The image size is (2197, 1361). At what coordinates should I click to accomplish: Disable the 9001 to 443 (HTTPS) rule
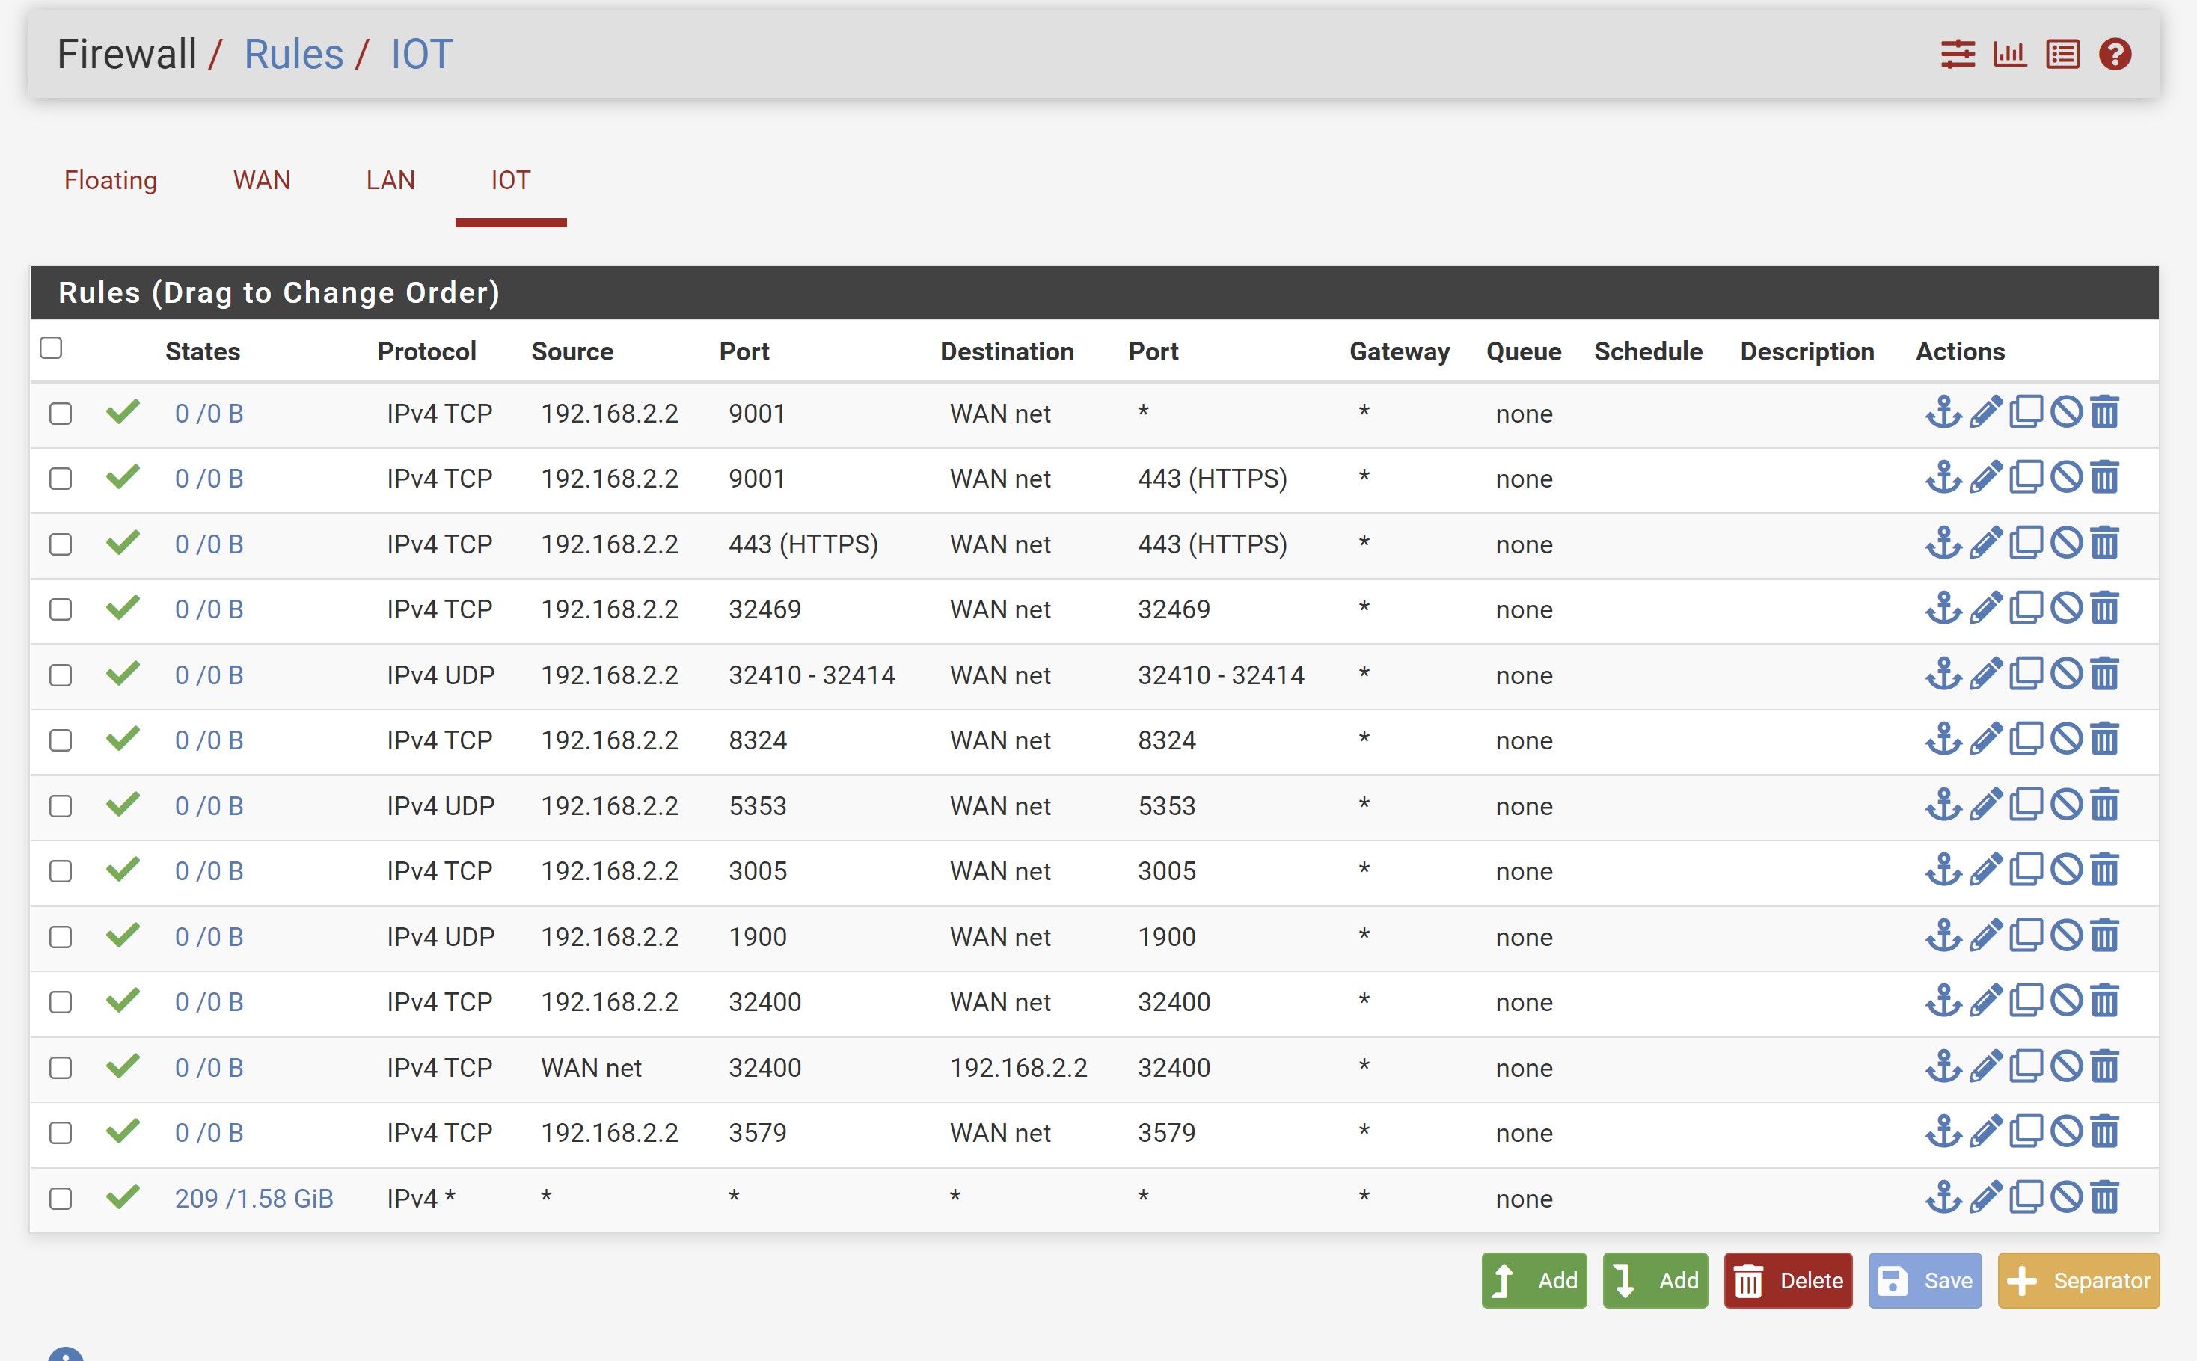2066,478
